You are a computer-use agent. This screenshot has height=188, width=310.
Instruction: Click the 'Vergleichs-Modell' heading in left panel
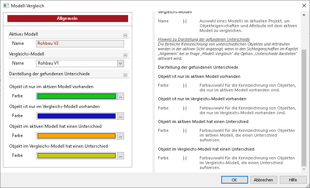pyautogui.click(x=27, y=54)
